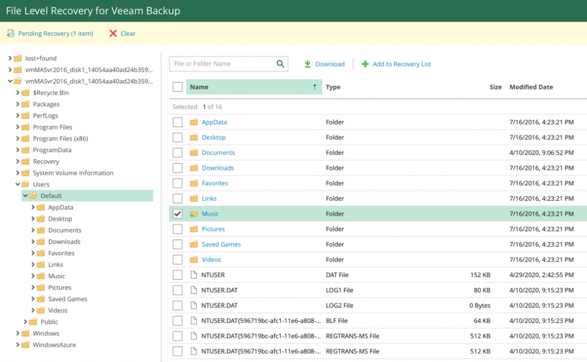Uncheck the Music row checkbox
This screenshot has height=362, width=587.
point(178,213)
